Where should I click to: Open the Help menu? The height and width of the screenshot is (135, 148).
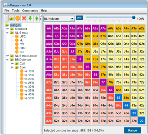44,10
